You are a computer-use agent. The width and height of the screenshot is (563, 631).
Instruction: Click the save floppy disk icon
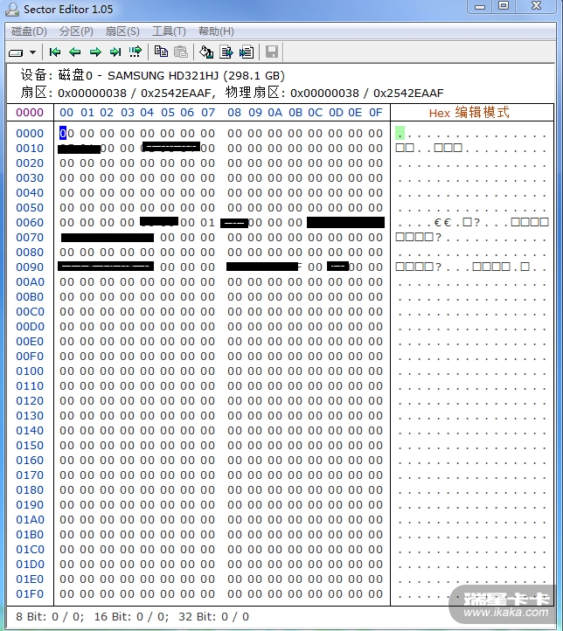click(x=272, y=52)
